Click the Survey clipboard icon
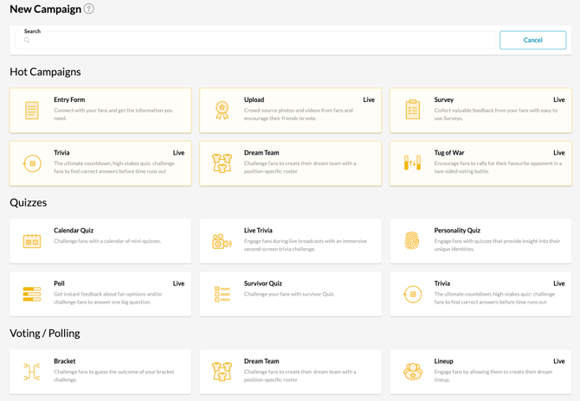 [413, 111]
